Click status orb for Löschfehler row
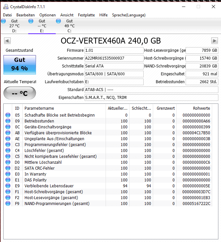 coord(8,150)
